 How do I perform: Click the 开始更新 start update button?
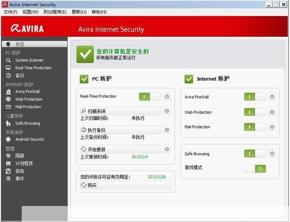pos(120,149)
